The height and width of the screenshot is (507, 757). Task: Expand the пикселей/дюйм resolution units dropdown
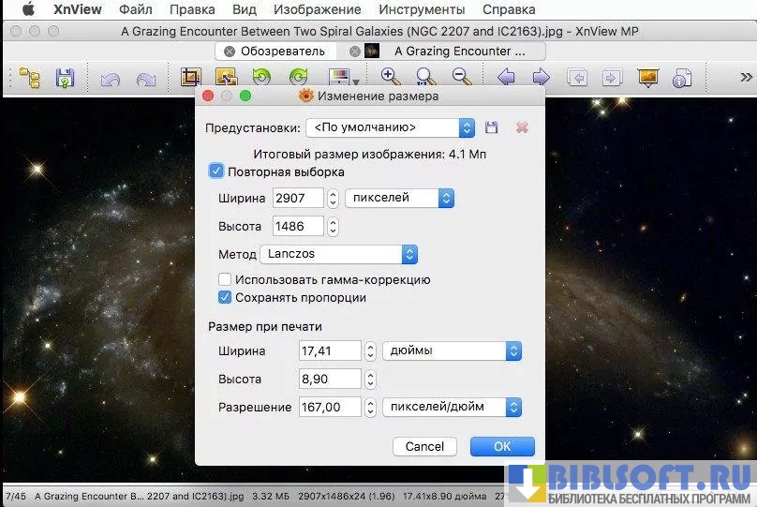(452, 407)
